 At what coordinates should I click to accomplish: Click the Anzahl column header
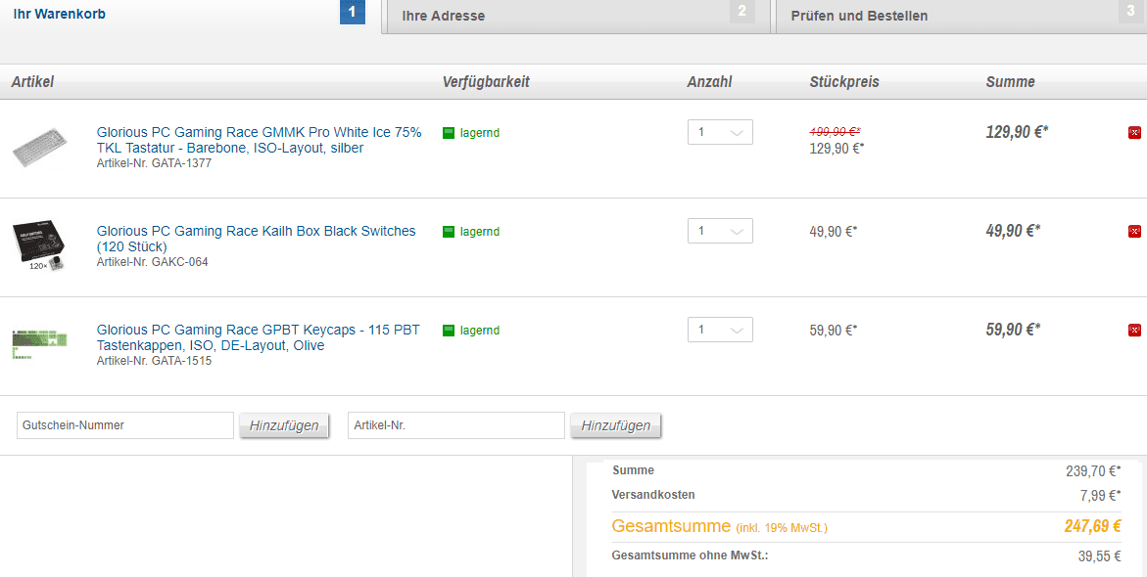709,82
